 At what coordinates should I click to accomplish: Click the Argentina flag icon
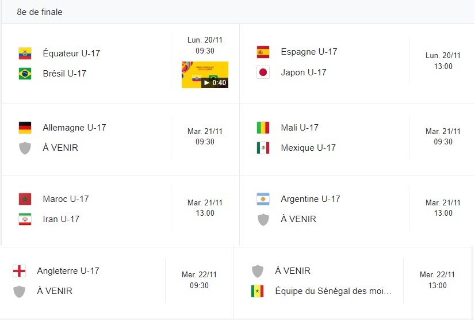pyautogui.click(x=263, y=199)
